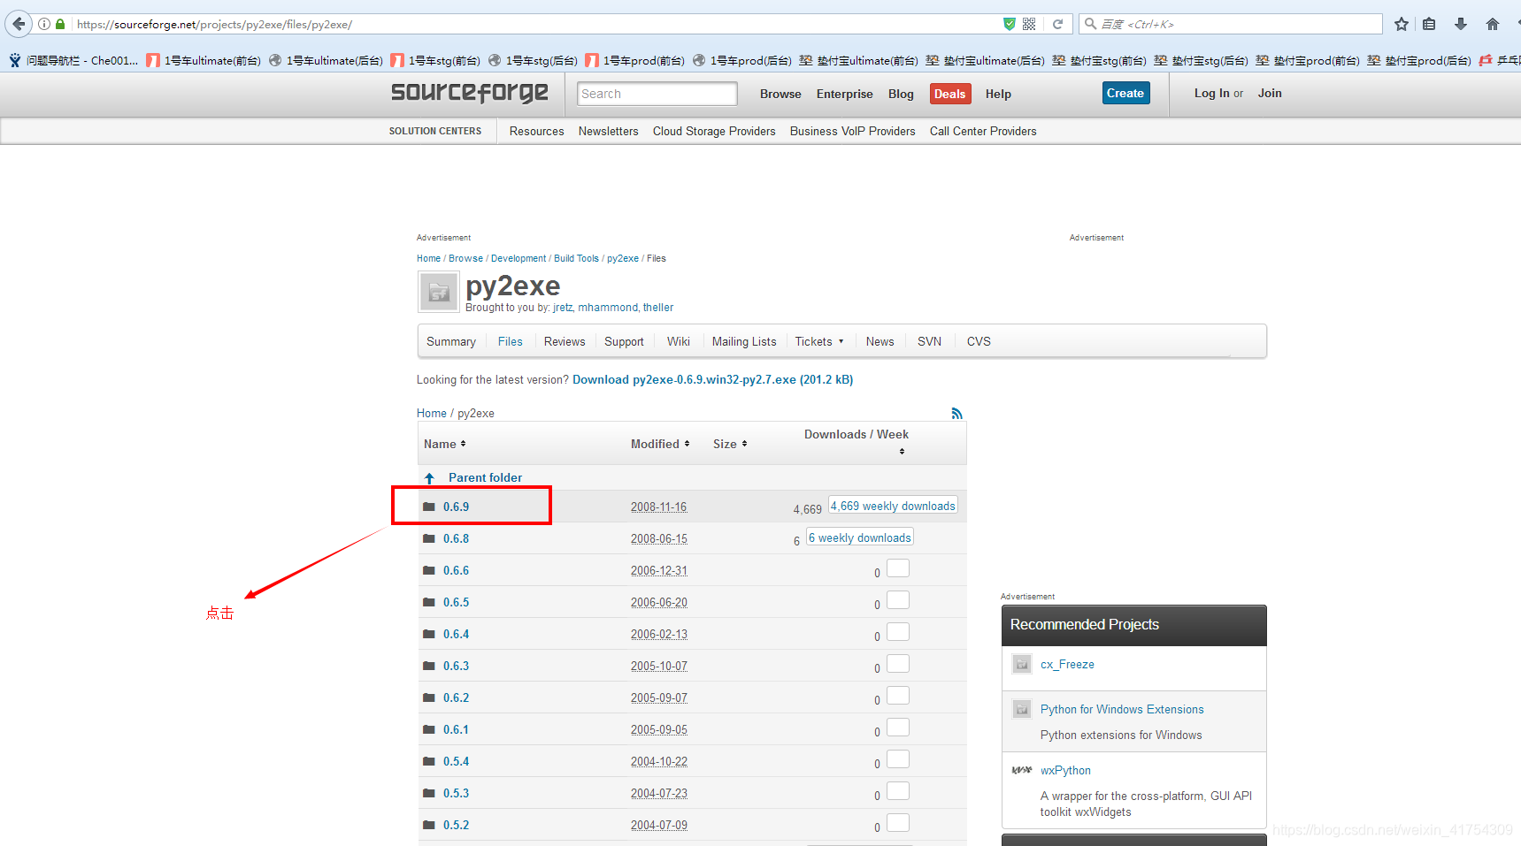This screenshot has height=846, width=1521.
Task: Click the folder icon for 0.6.6
Action: (x=429, y=570)
